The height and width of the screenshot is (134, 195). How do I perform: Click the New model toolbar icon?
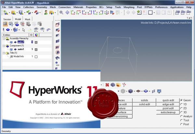6,13
